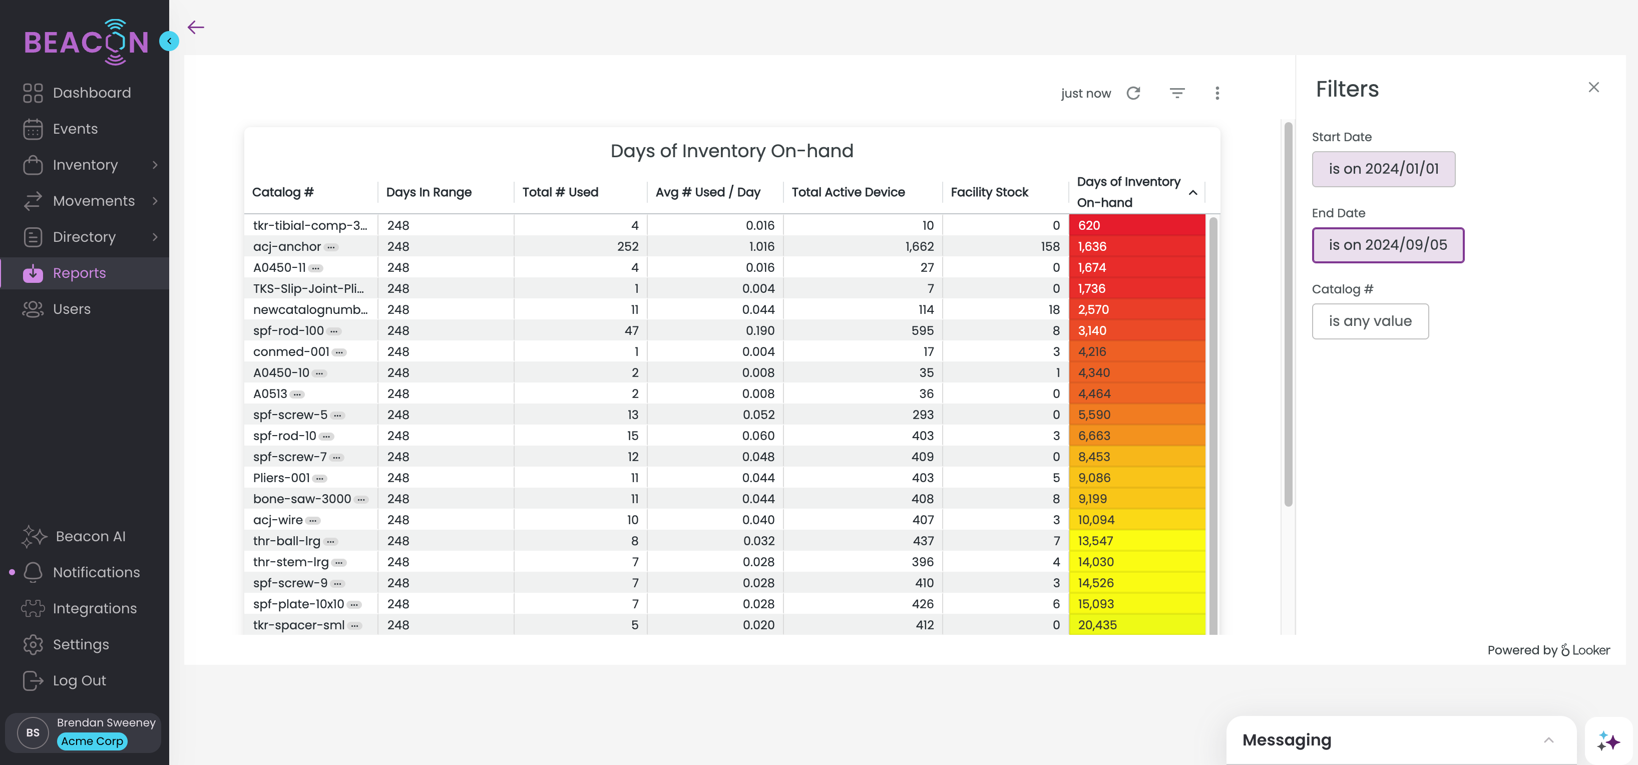Click the refresh data icon
This screenshot has width=1638, height=765.
point(1133,94)
